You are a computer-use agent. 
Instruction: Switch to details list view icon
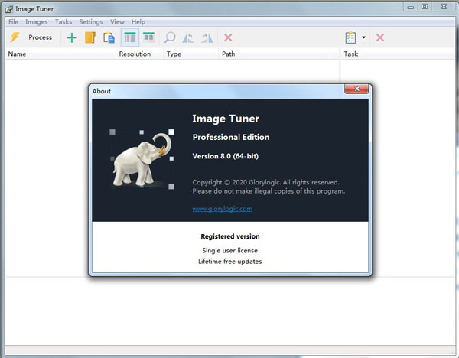(130, 37)
